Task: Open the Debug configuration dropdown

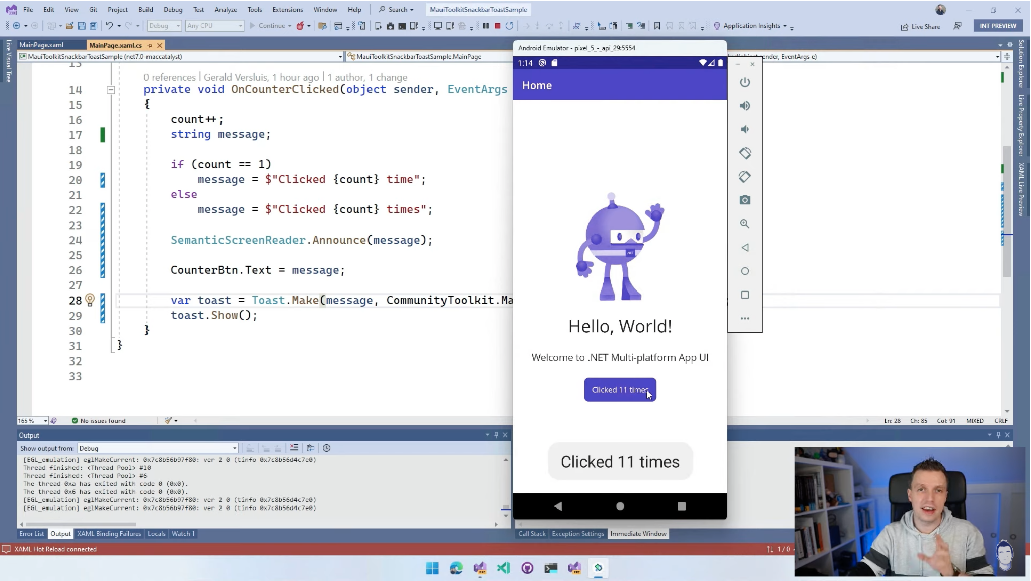Action: [164, 26]
